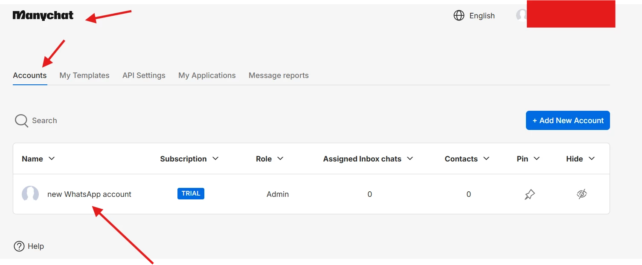Hide the new WhatsApp account
This screenshot has width=642, height=265.
coord(581,194)
